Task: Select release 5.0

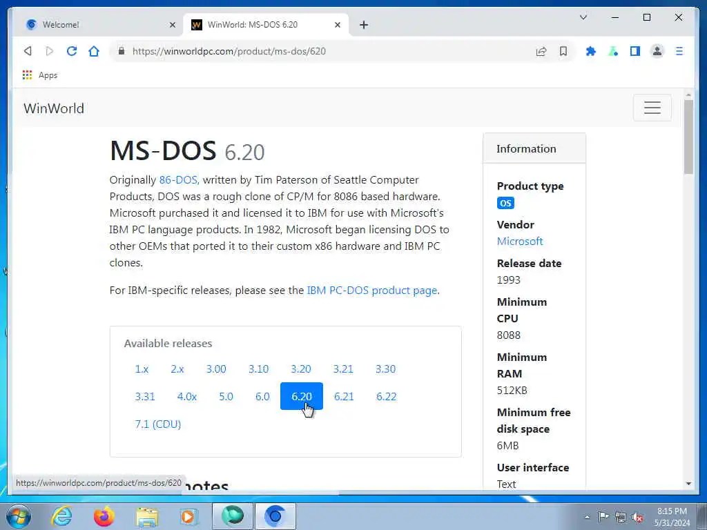Action: [226, 397]
